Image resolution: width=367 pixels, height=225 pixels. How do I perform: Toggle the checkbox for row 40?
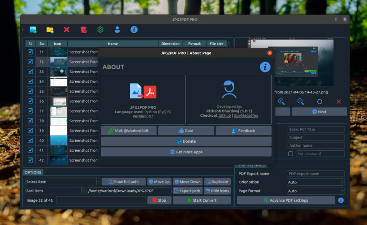[30, 140]
